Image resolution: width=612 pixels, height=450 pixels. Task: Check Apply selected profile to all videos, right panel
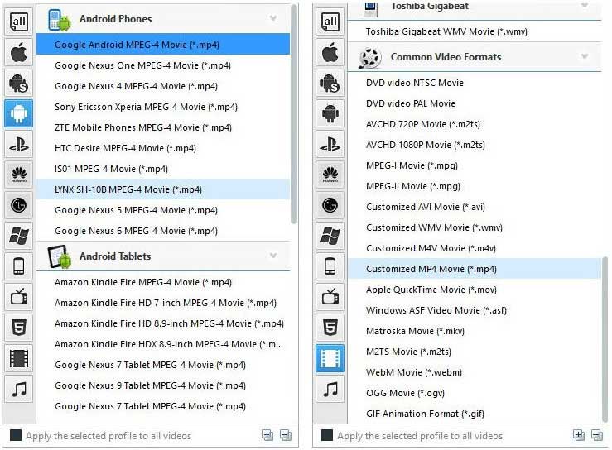pyautogui.click(x=327, y=435)
